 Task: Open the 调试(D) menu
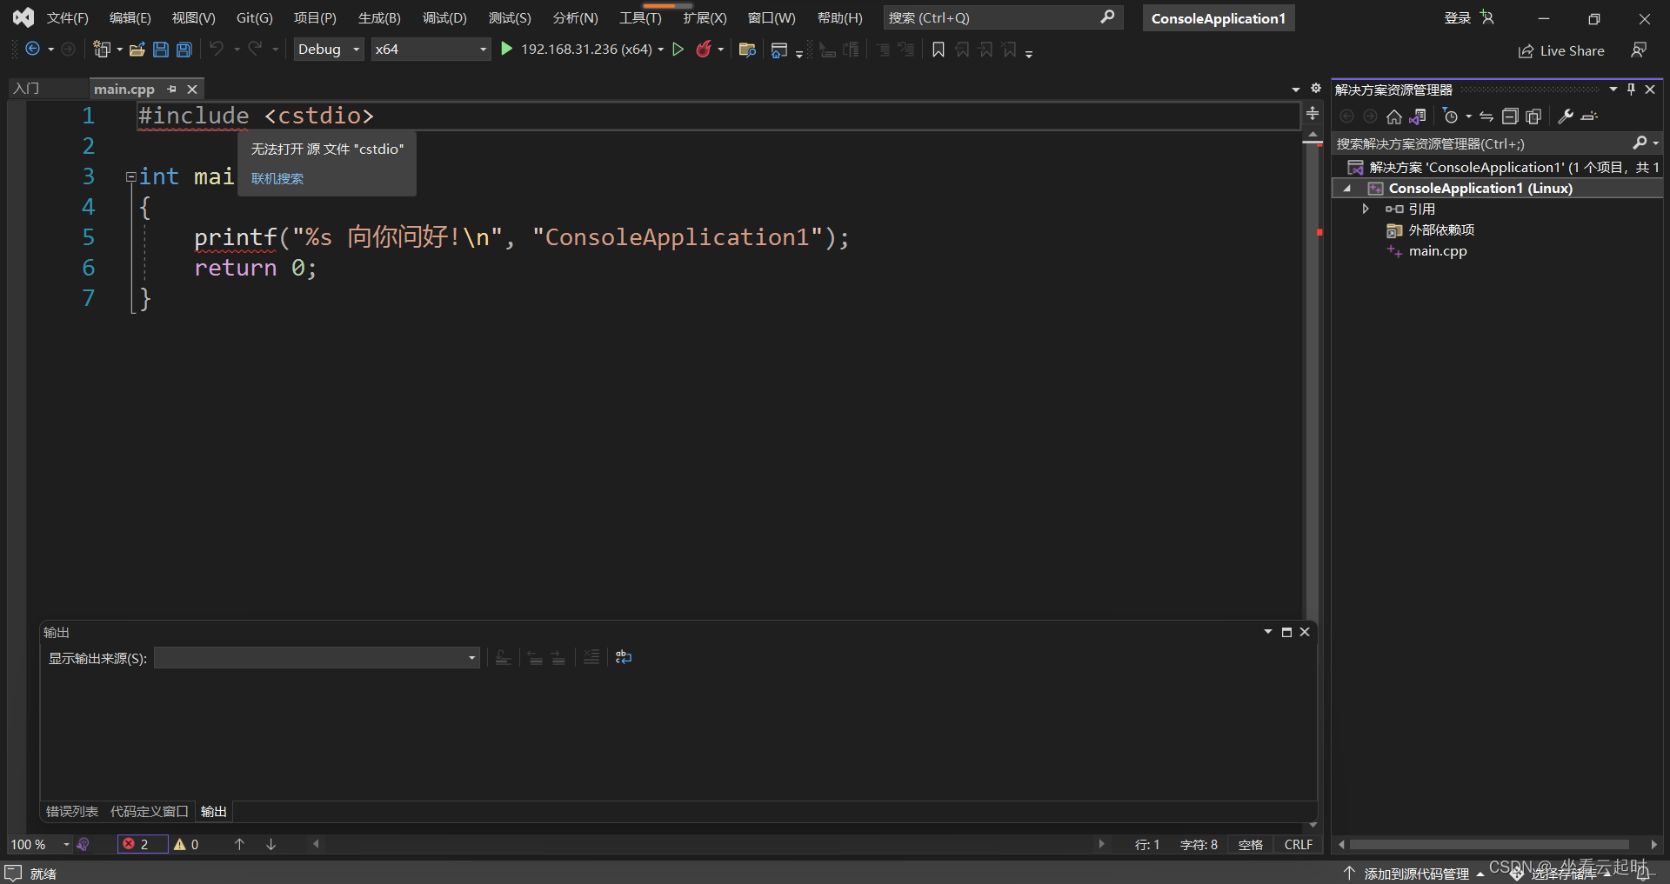pos(444,17)
